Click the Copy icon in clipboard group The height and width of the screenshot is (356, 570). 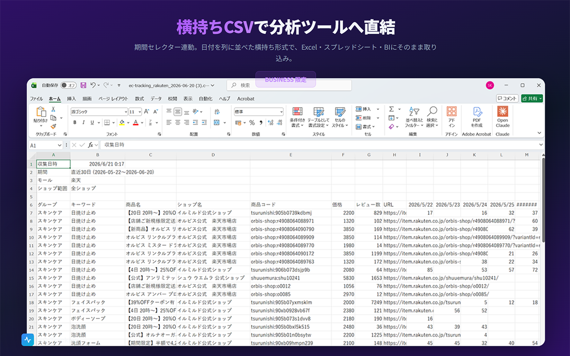[x=53, y=118]
